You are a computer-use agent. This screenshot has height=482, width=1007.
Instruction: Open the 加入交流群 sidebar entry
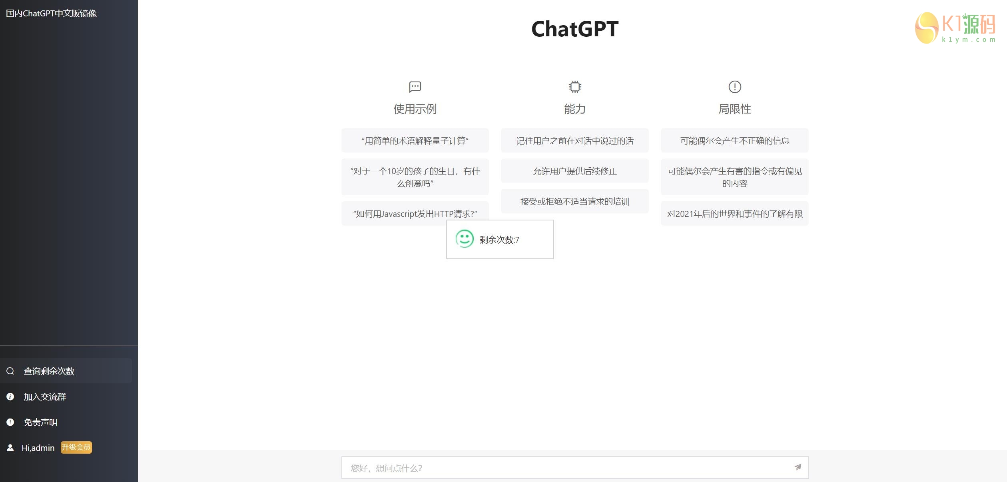(45, 397)
